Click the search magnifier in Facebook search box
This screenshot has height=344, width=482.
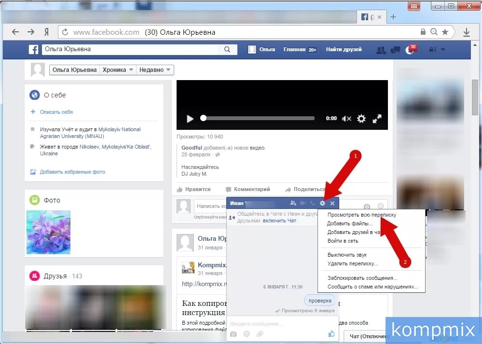(x=227, y=49)
